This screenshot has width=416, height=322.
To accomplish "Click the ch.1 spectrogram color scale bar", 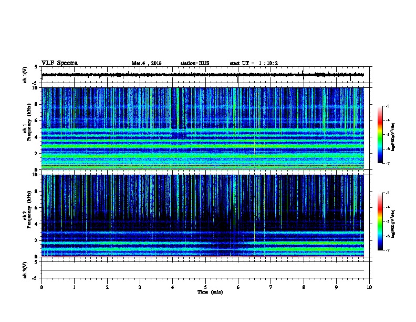I will click(380, 135).
